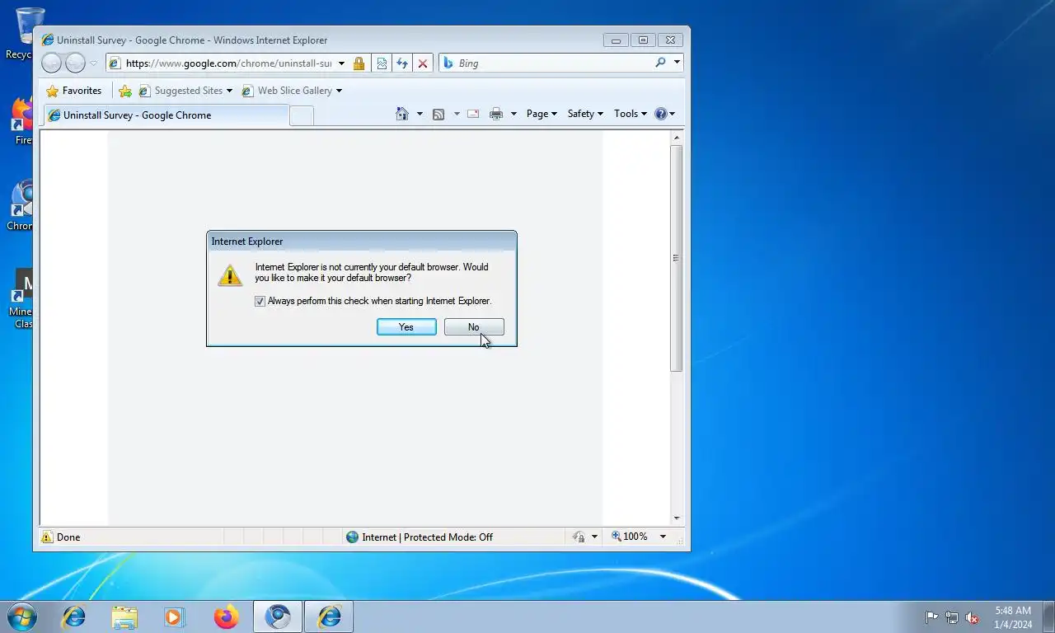Viewport: 1055px width, 633px height.
Task: Open the Windows Start button
Action: [x=21, y=617]
